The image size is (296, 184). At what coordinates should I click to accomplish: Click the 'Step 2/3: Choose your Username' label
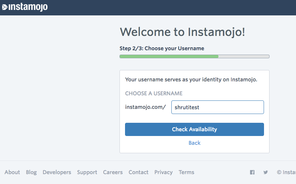click(x=162, y=48)
